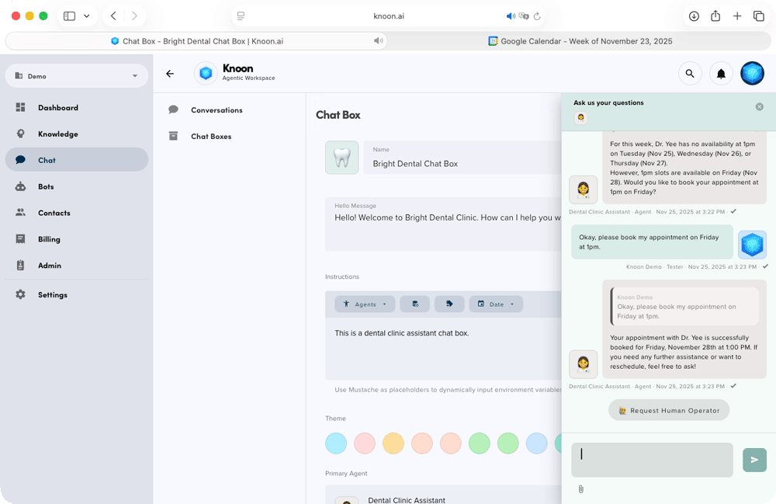Open the Date placeholder dropdown

(x=496, y=304)
